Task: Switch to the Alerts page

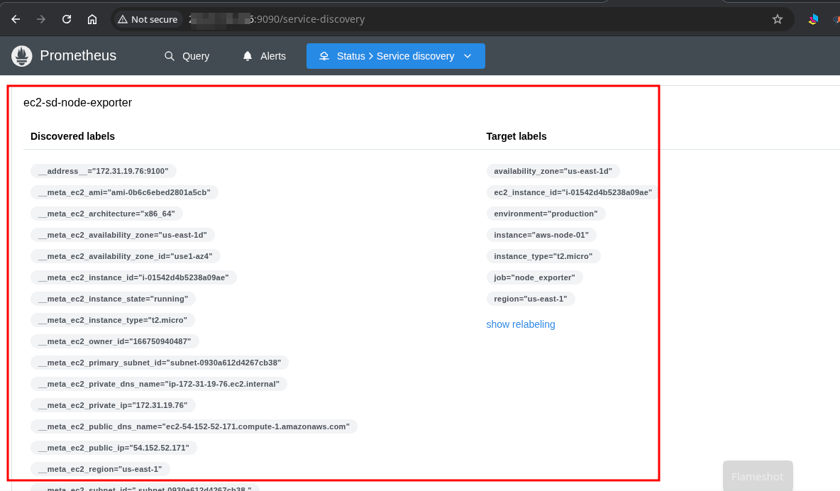Action: tap(272, 55)
